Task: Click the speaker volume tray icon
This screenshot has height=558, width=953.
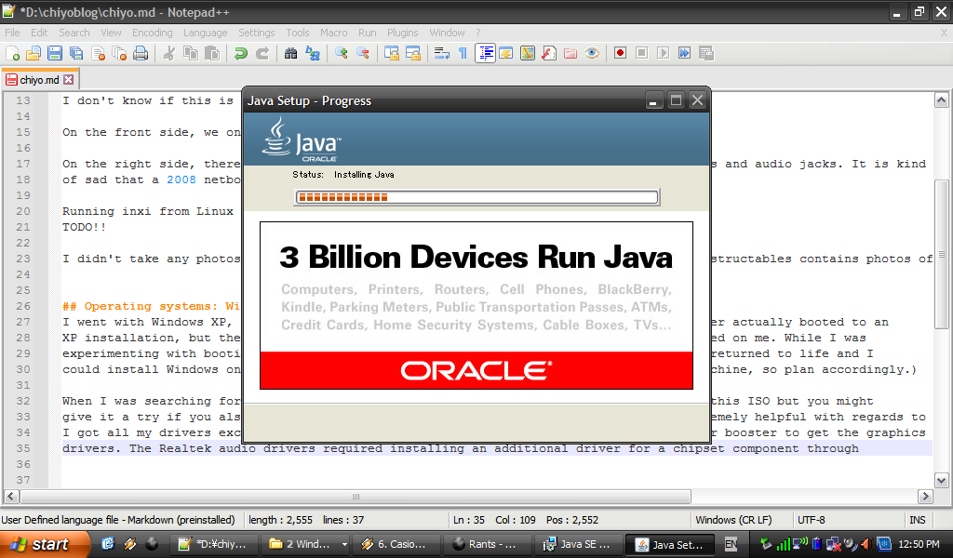Action: (x=866, y=544)
